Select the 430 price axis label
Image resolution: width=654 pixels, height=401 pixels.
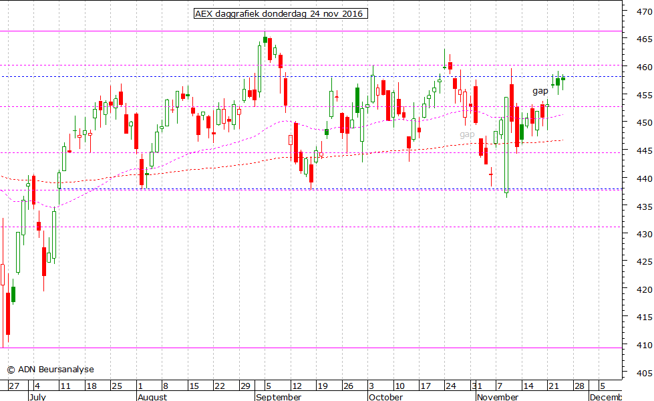[645, 234]
